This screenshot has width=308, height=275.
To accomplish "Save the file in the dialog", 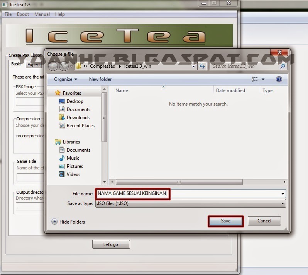I will click(x=226, y=221).
